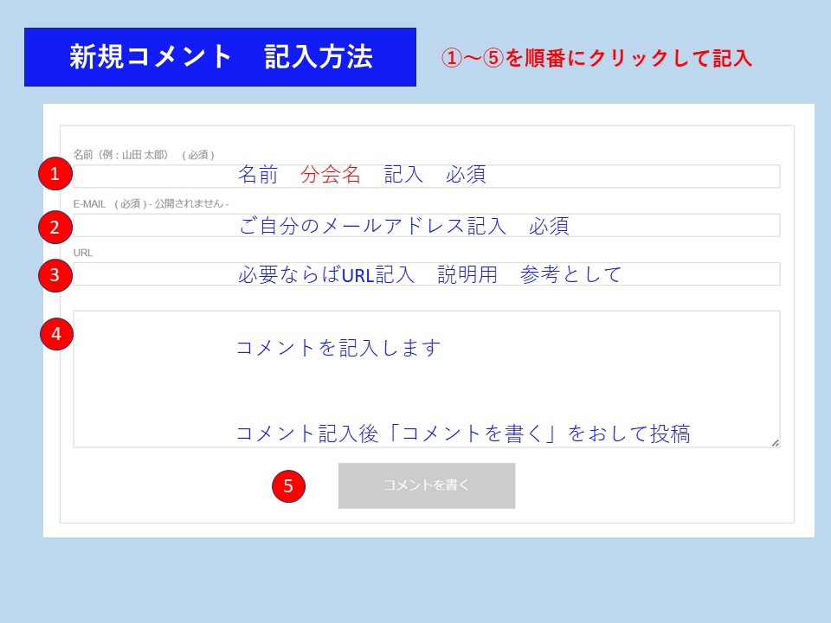
Task: Click the red circle numbered 2
Action: coord(55,228)
